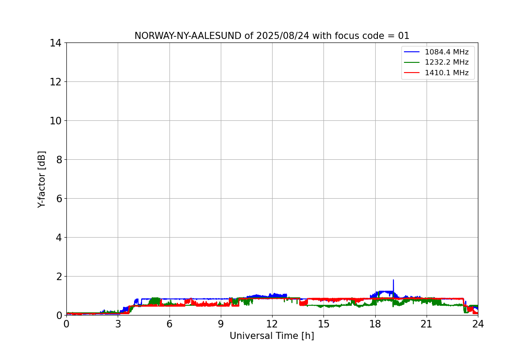Click the x-axis tick label 18

pyautogui.click(x=375, y=324)
